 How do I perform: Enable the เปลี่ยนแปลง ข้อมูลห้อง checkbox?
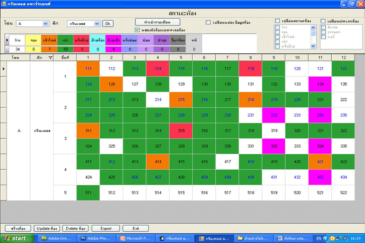pos(208,23)
